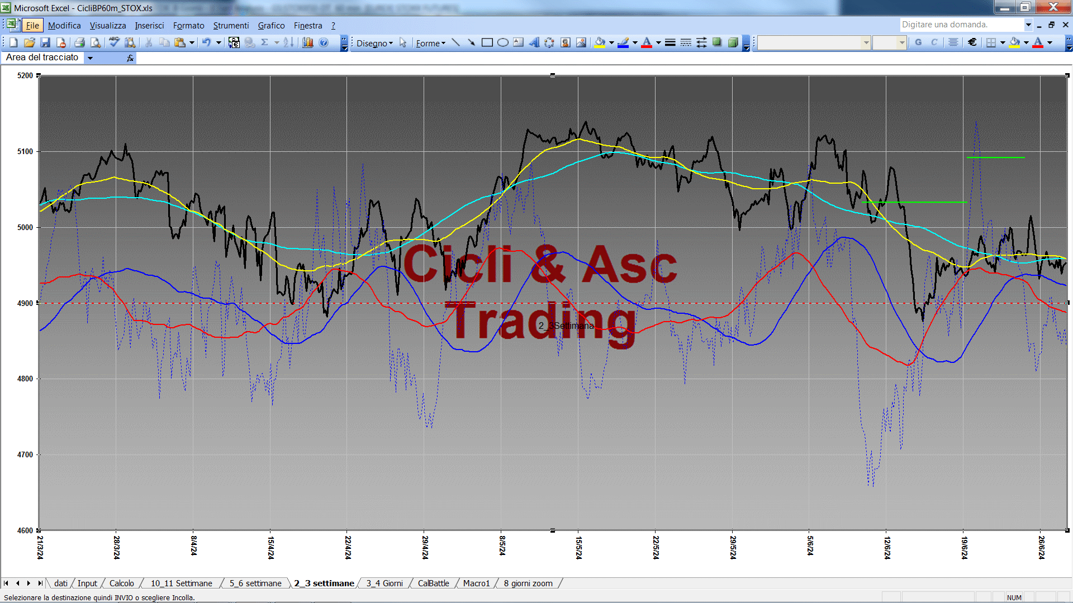Select the Arrow drawing tool
This screenshot has height=603, width=1073.
pyautogui.click(x=471, y=42)
